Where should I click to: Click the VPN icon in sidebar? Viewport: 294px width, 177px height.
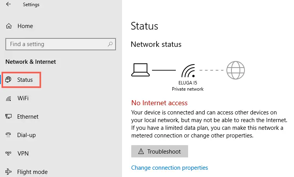pyautogui.click(x=8, y=154)
